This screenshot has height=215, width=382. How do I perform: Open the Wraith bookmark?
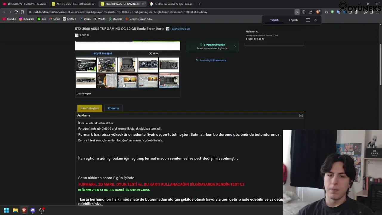(100, 19)
